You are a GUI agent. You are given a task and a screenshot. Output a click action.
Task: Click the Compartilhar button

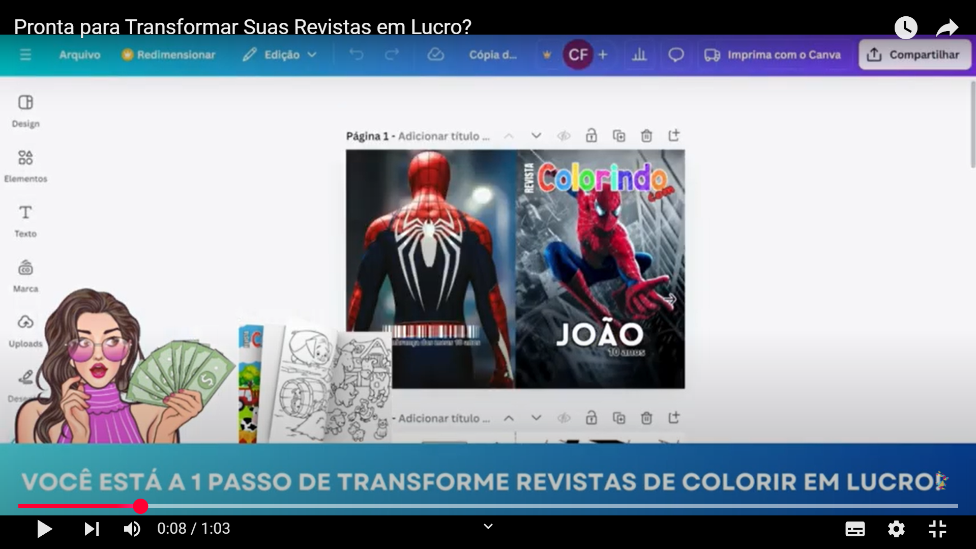point(914,54)
